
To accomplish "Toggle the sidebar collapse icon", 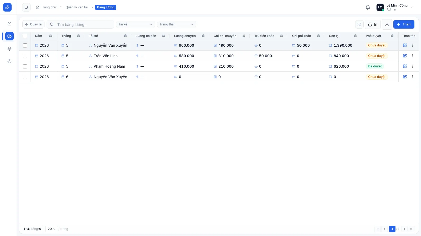I will coord(26,7).
